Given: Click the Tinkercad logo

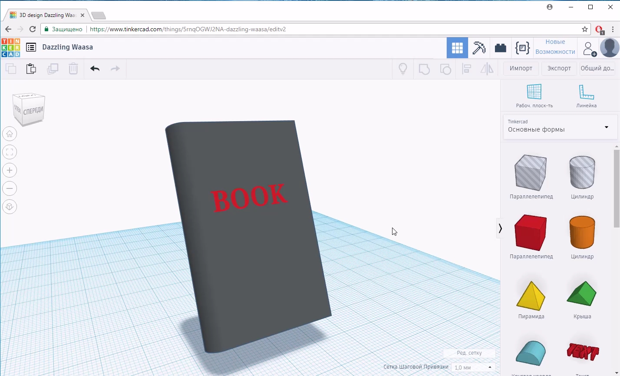Looking at the screenshot, I should pyautogui.click(x=10, y=48).
